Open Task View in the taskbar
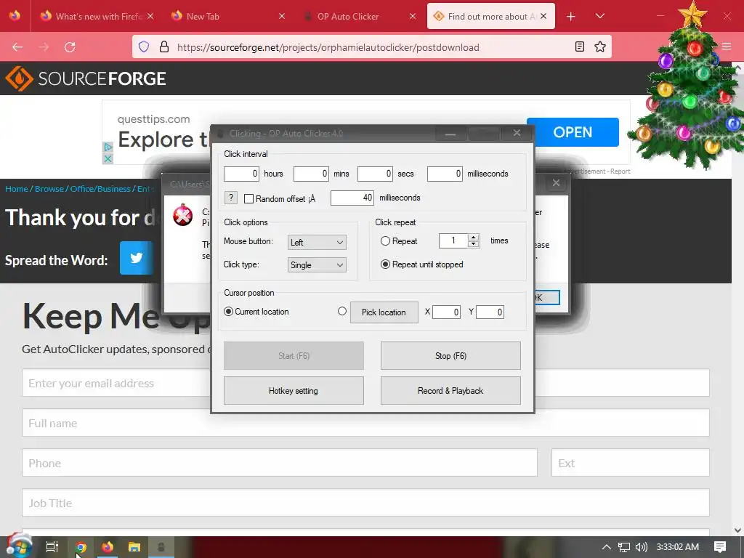Screen dimensions: 744x558 click(52, 546)
